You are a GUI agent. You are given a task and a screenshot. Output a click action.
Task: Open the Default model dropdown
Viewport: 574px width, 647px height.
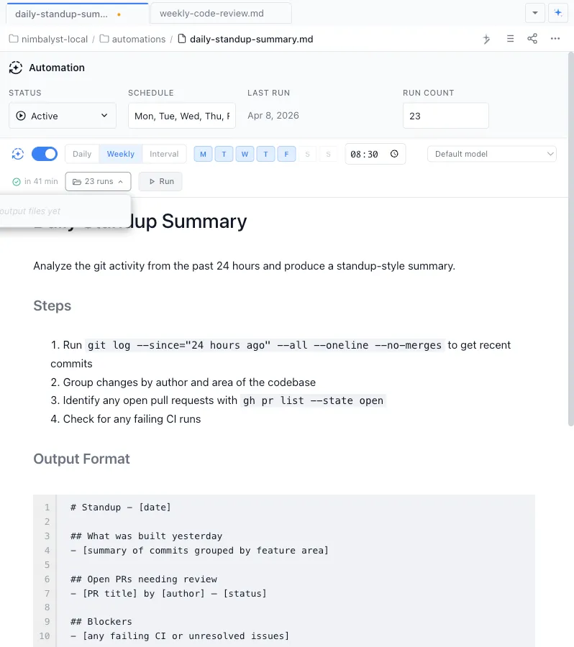[492, 154]
